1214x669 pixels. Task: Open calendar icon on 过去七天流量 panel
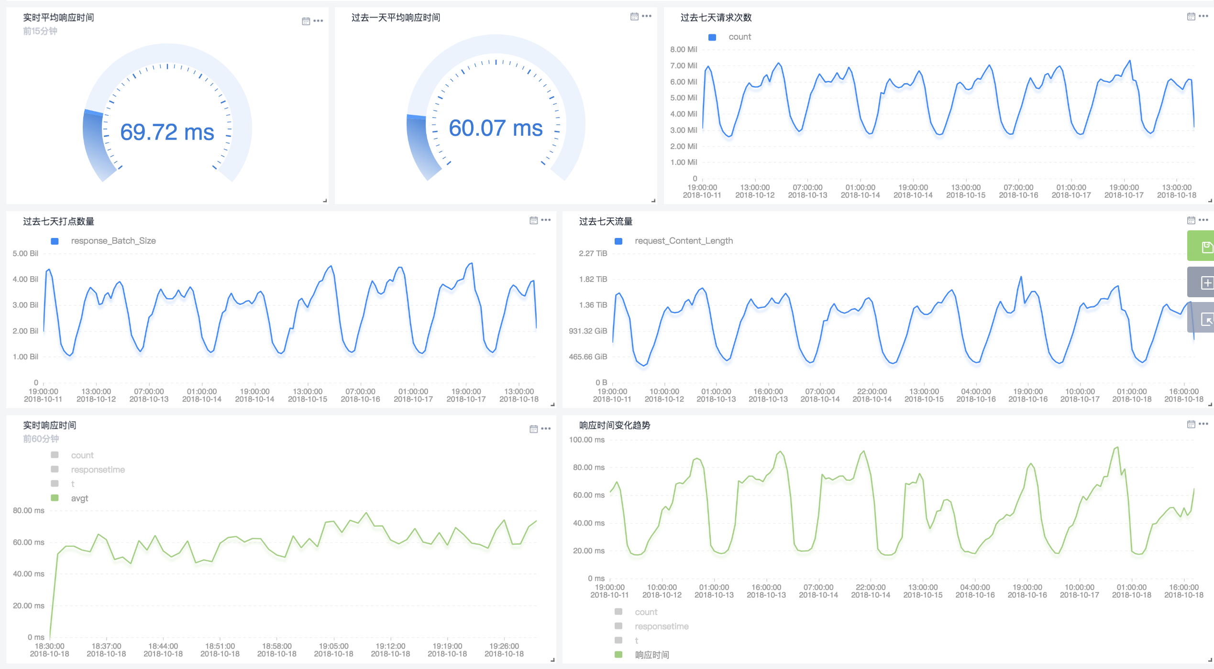tap(1191, 220)
